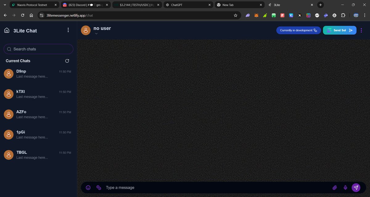Click the site information icon in address bar
Screen dimensions: 370x197
[42, 15]
